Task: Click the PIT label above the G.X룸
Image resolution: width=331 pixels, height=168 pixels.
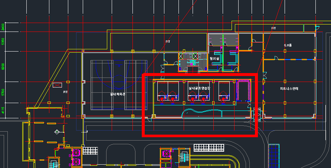Action: 273,28
